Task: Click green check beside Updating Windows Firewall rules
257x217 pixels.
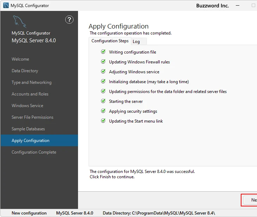Action: coord(103,62)
